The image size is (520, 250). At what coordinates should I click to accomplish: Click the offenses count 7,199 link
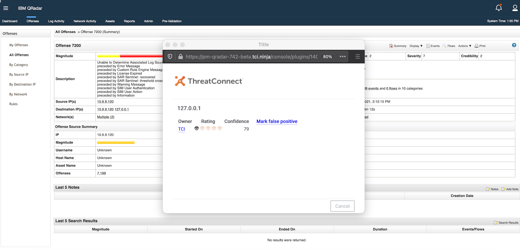pos(101,173)
